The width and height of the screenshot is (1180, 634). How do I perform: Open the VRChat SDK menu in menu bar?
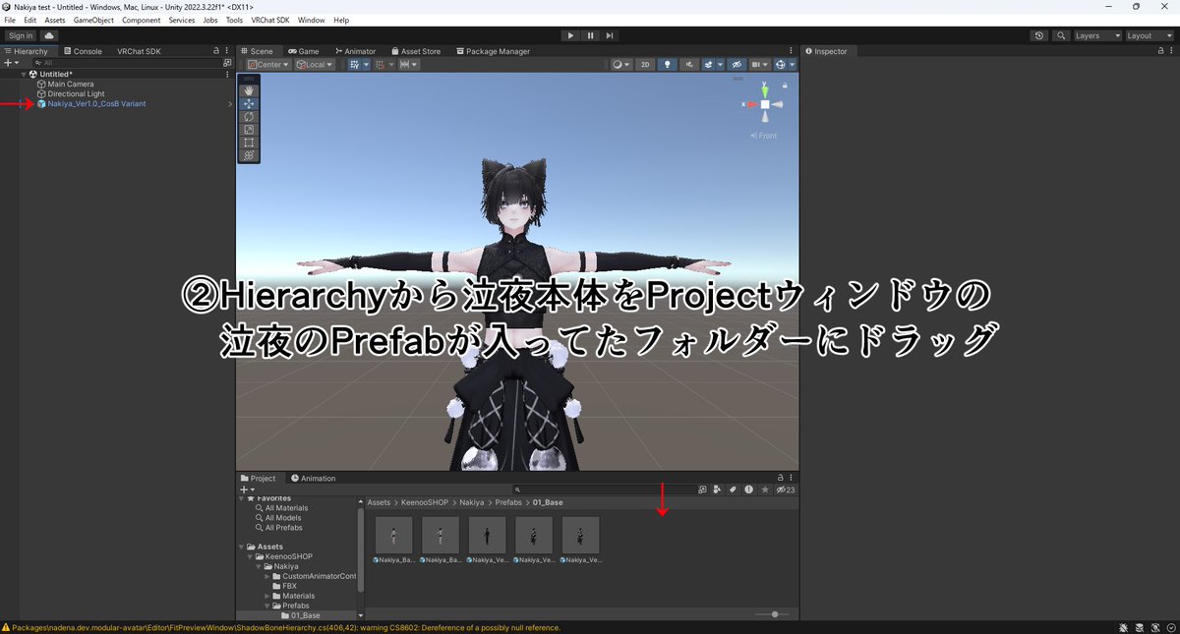point(270,20)
